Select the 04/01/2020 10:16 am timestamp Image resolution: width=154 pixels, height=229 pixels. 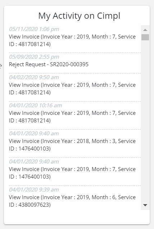36,105
